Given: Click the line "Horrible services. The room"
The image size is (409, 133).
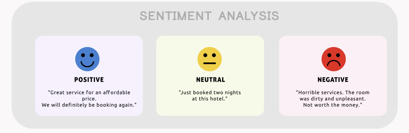Looking at the screenshot, I should (x=333, y=92).
